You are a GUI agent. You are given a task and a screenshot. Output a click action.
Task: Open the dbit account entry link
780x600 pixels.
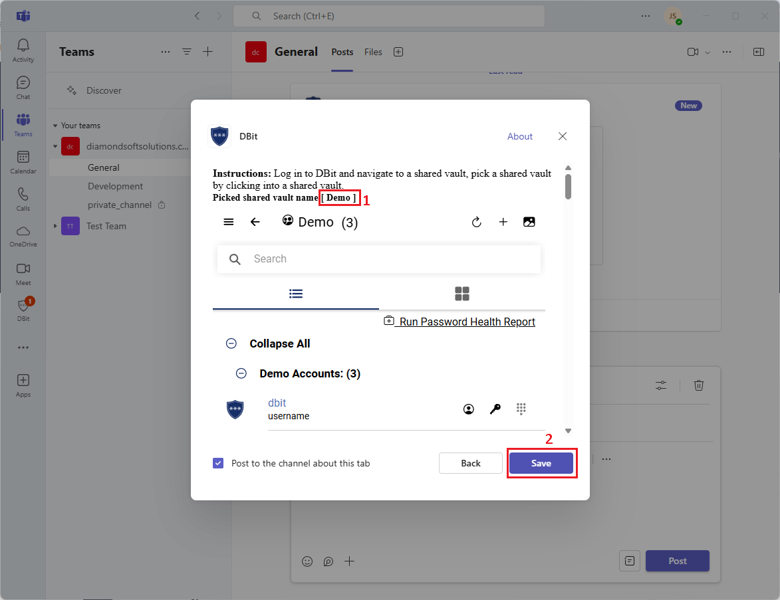point(277,403)
